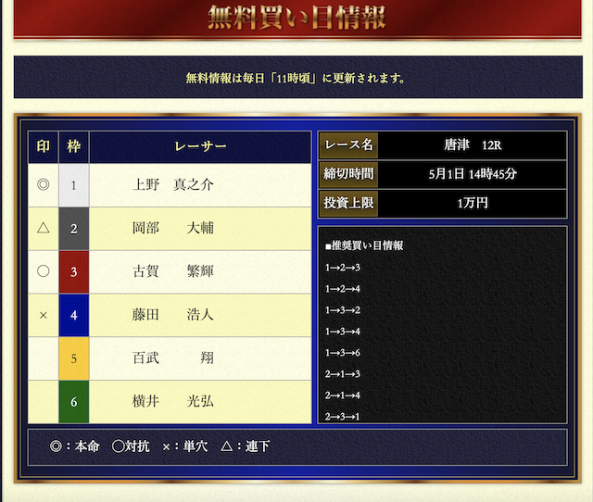The height and width of the screenshot is (502, 593).
Task: Select the bet combination 2→1→4
Action: 342,395
